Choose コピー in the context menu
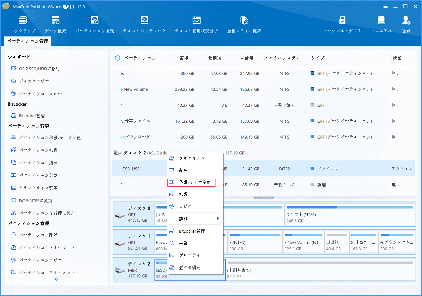422x296 pixels. click(x=195, y=206)
